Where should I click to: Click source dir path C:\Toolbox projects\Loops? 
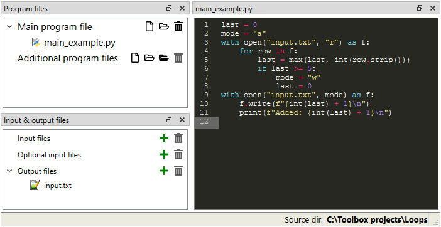click(x=377, y=219)
